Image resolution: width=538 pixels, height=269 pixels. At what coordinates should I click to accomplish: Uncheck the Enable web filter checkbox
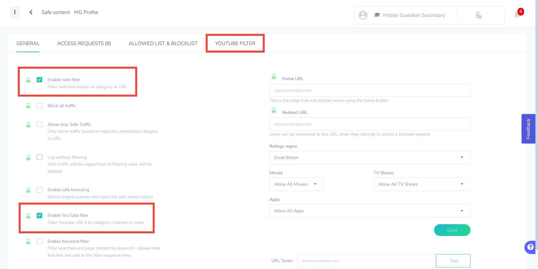click(x=40, y=80)
